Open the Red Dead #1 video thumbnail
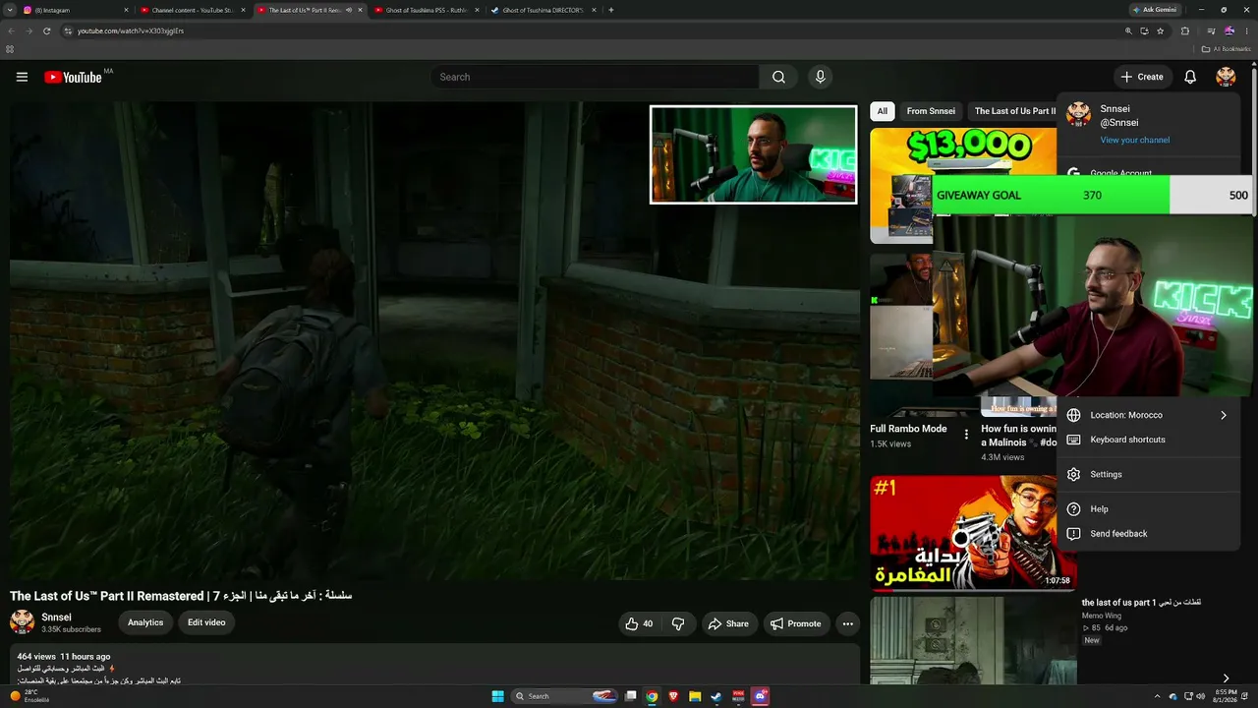The height and width of the screenshot is (708, 1258). [973, 533]
